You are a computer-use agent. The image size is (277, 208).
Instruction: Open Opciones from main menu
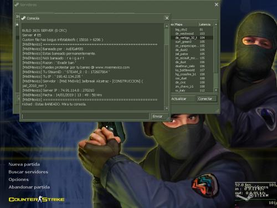point(18,180)
